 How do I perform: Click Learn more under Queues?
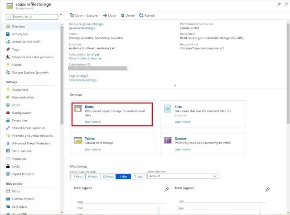tap(182, 150)
